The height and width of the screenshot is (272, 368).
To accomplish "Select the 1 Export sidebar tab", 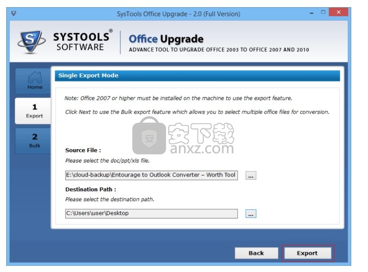I will (34, 111).
